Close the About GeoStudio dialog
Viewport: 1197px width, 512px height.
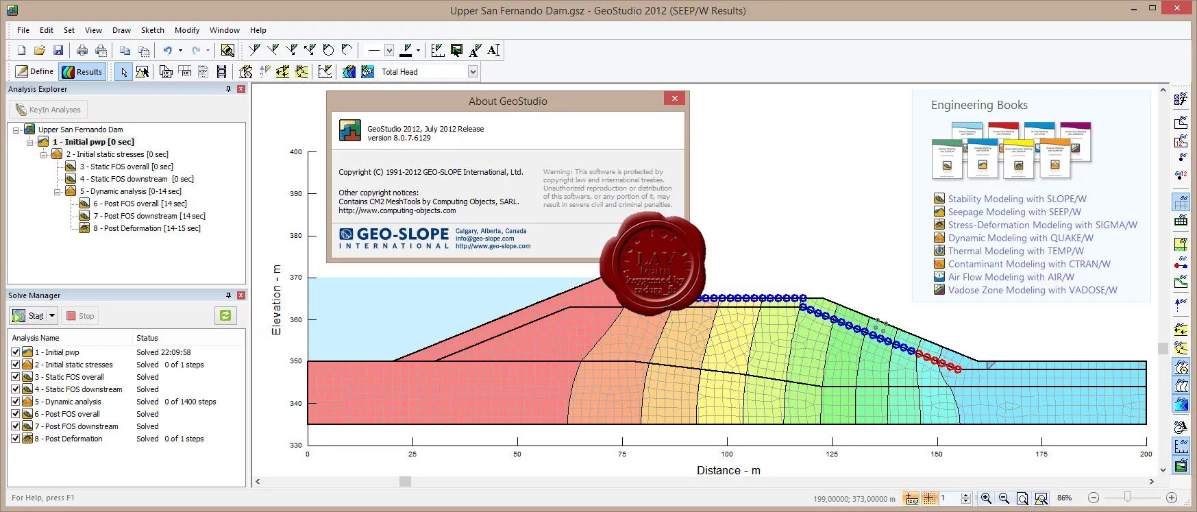coord(675,99)
